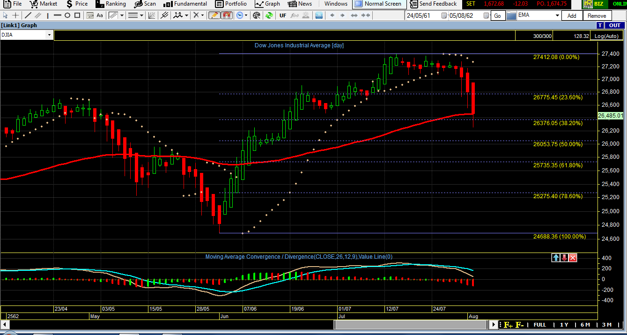627x335 pixels.
Task: Click the shift-right arrow icon
Action: coord(343,15)
